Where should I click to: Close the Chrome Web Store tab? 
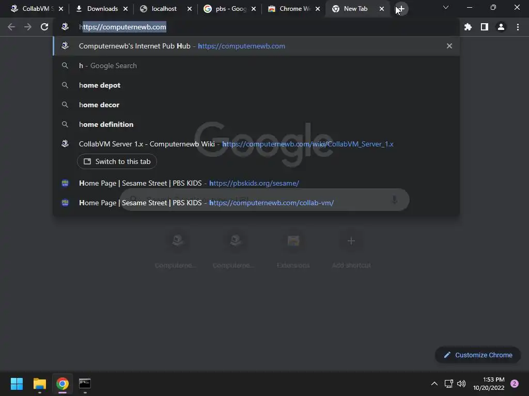click(x=318, y=9)
